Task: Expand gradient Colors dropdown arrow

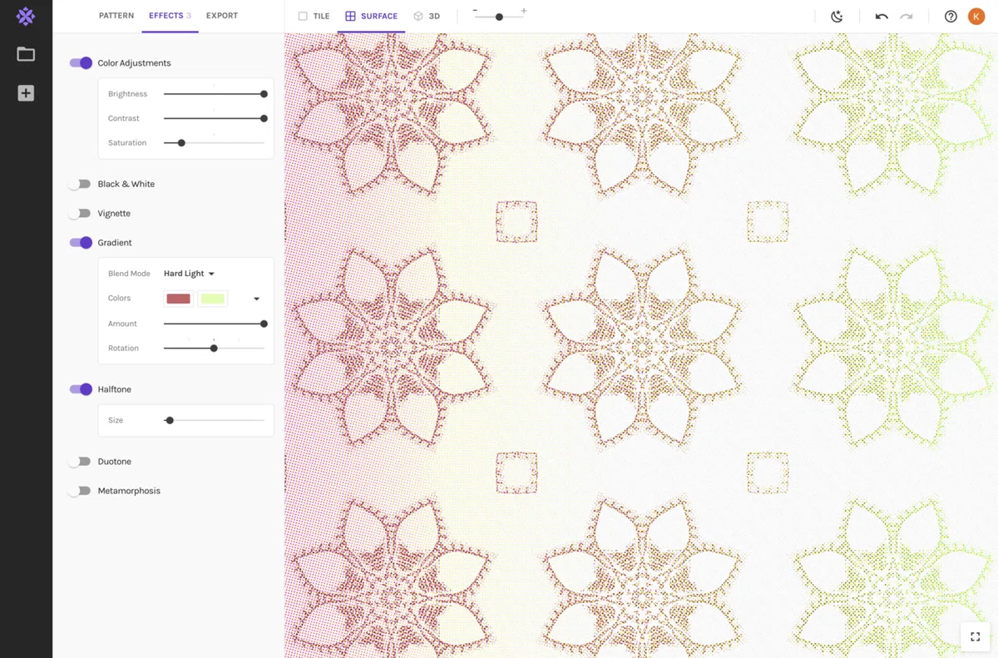Action: coord(256,299)
